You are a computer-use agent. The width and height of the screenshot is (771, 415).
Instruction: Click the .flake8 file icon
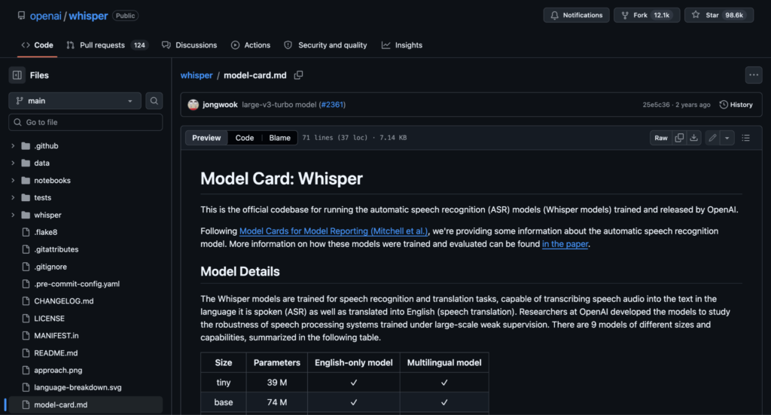26,232
